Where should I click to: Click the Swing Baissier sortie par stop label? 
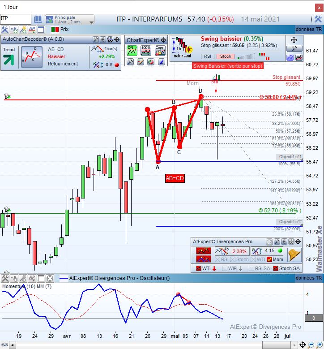tap(228, 66)
